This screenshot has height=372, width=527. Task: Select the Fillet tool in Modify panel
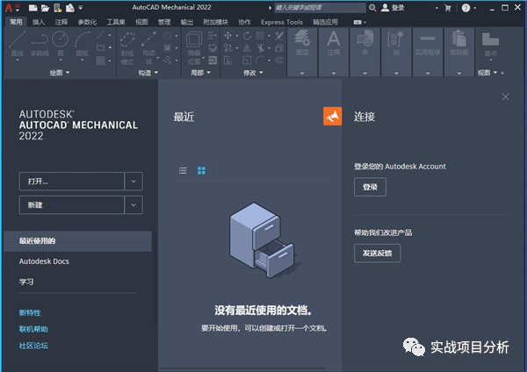pos(260,61)
